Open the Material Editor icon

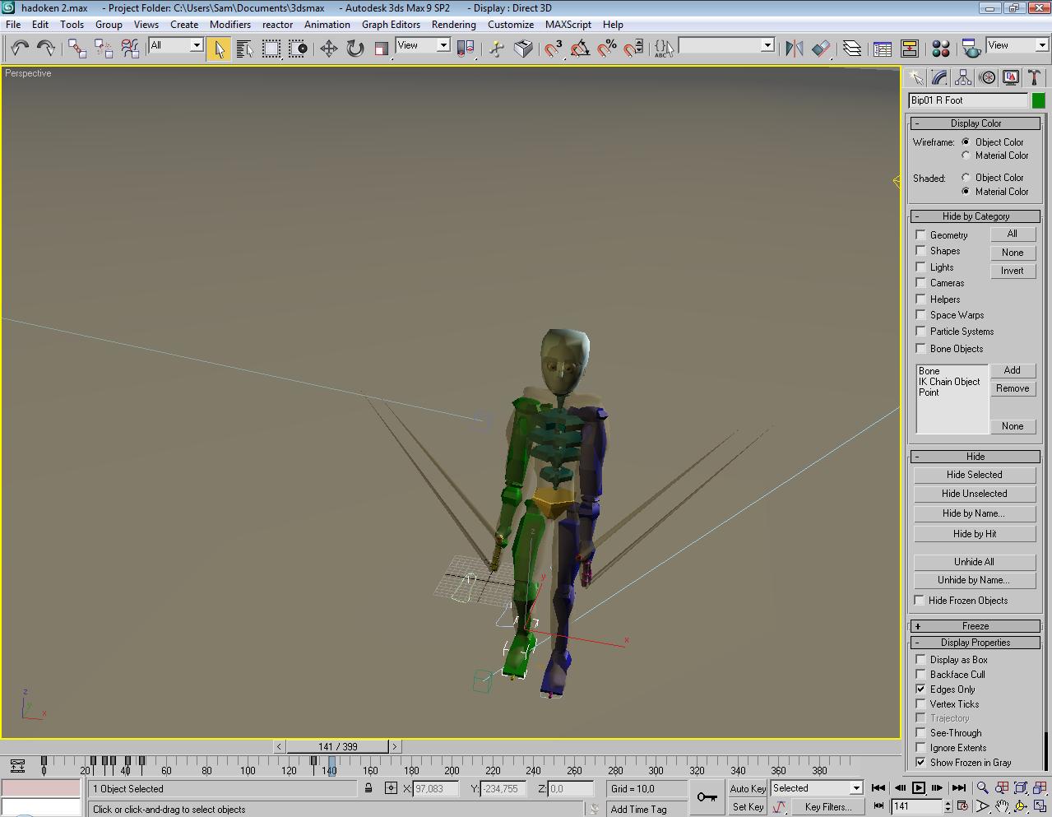coord(941,49)
